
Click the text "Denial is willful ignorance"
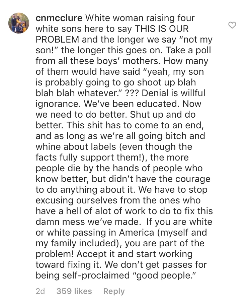[120, 99]
